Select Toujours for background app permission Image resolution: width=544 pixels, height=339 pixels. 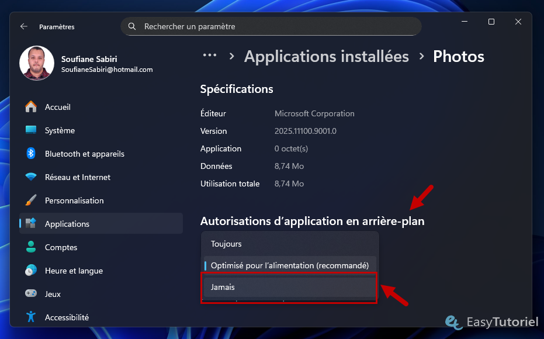coord(289,244)
